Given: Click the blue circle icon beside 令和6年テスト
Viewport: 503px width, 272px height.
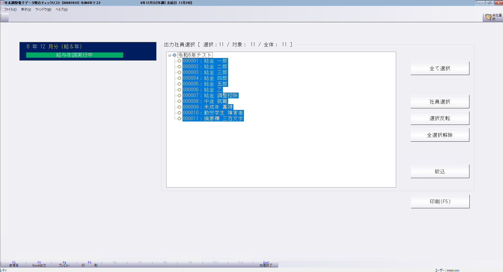Looking at the screenshot, I should tap(174, 55).
